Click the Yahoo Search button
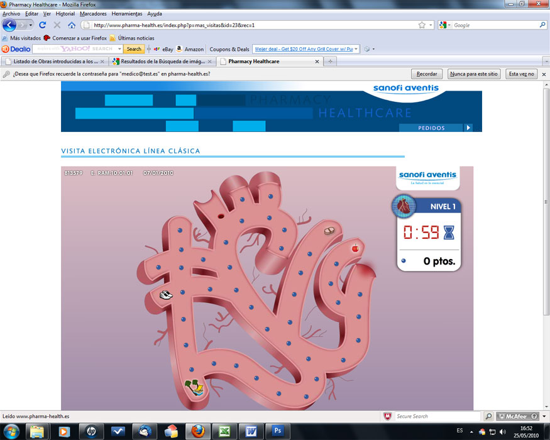This screenshot has height=440, width=550. (x=134, y=49)
